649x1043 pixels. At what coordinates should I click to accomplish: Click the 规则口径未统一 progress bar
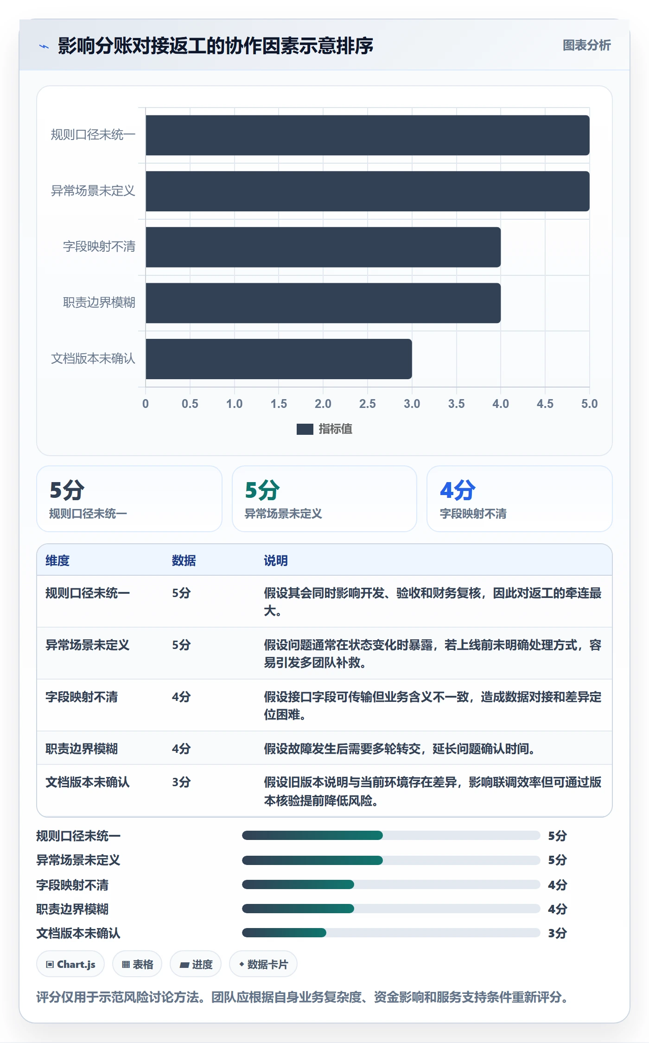391,835
